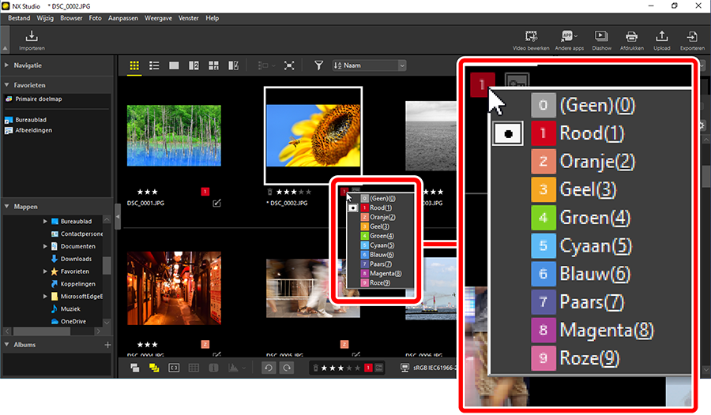Viewport: 711px width, 415px height.
Task: Rotate image clockwise
Action: click(x=287, y=368)
